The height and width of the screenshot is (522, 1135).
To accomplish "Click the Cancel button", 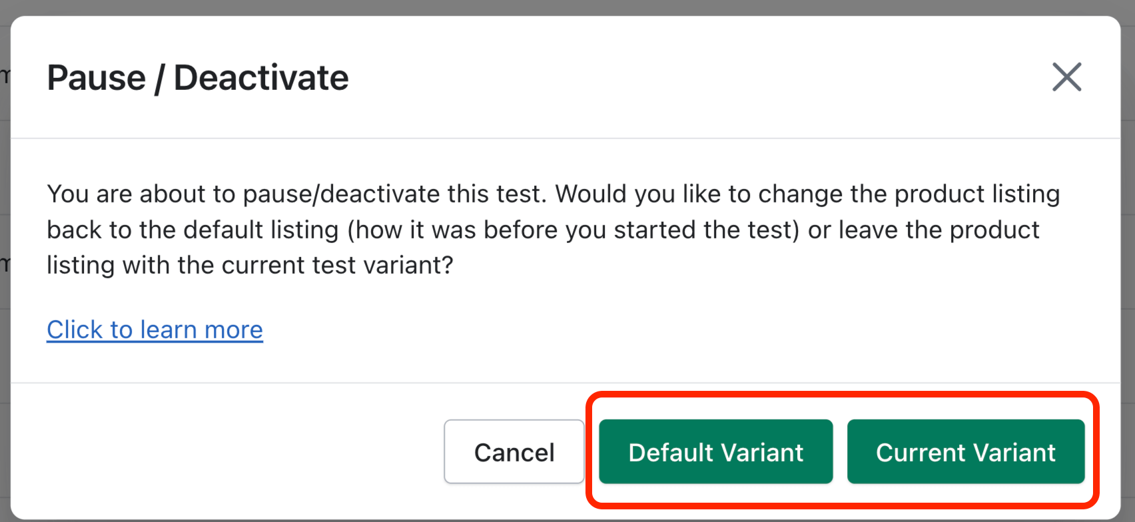I will point(514,452).
